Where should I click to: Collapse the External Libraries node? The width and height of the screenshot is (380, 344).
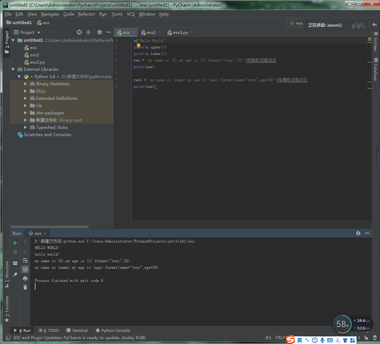(13, 69)
